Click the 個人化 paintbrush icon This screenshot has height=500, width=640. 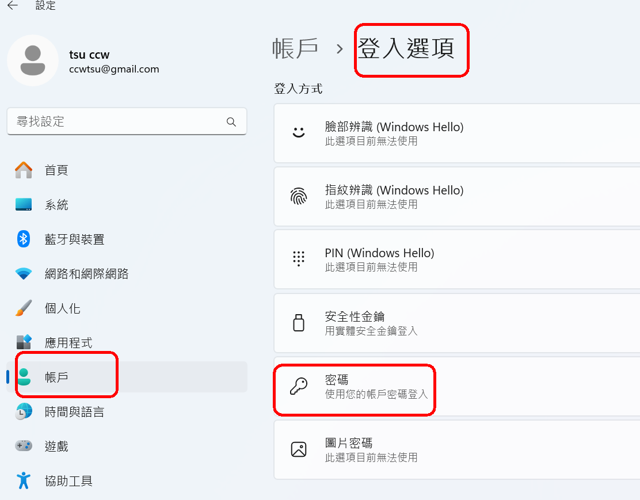pos(24,308)
